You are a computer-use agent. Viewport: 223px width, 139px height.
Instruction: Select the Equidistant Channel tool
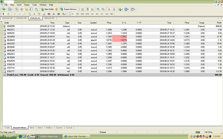[x=29, y=14]
